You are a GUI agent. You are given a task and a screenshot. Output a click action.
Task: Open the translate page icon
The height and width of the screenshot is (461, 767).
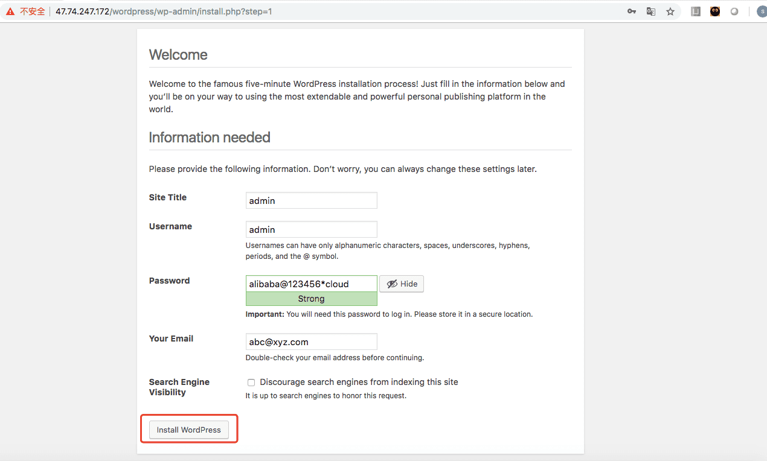[x=651, y=11]
